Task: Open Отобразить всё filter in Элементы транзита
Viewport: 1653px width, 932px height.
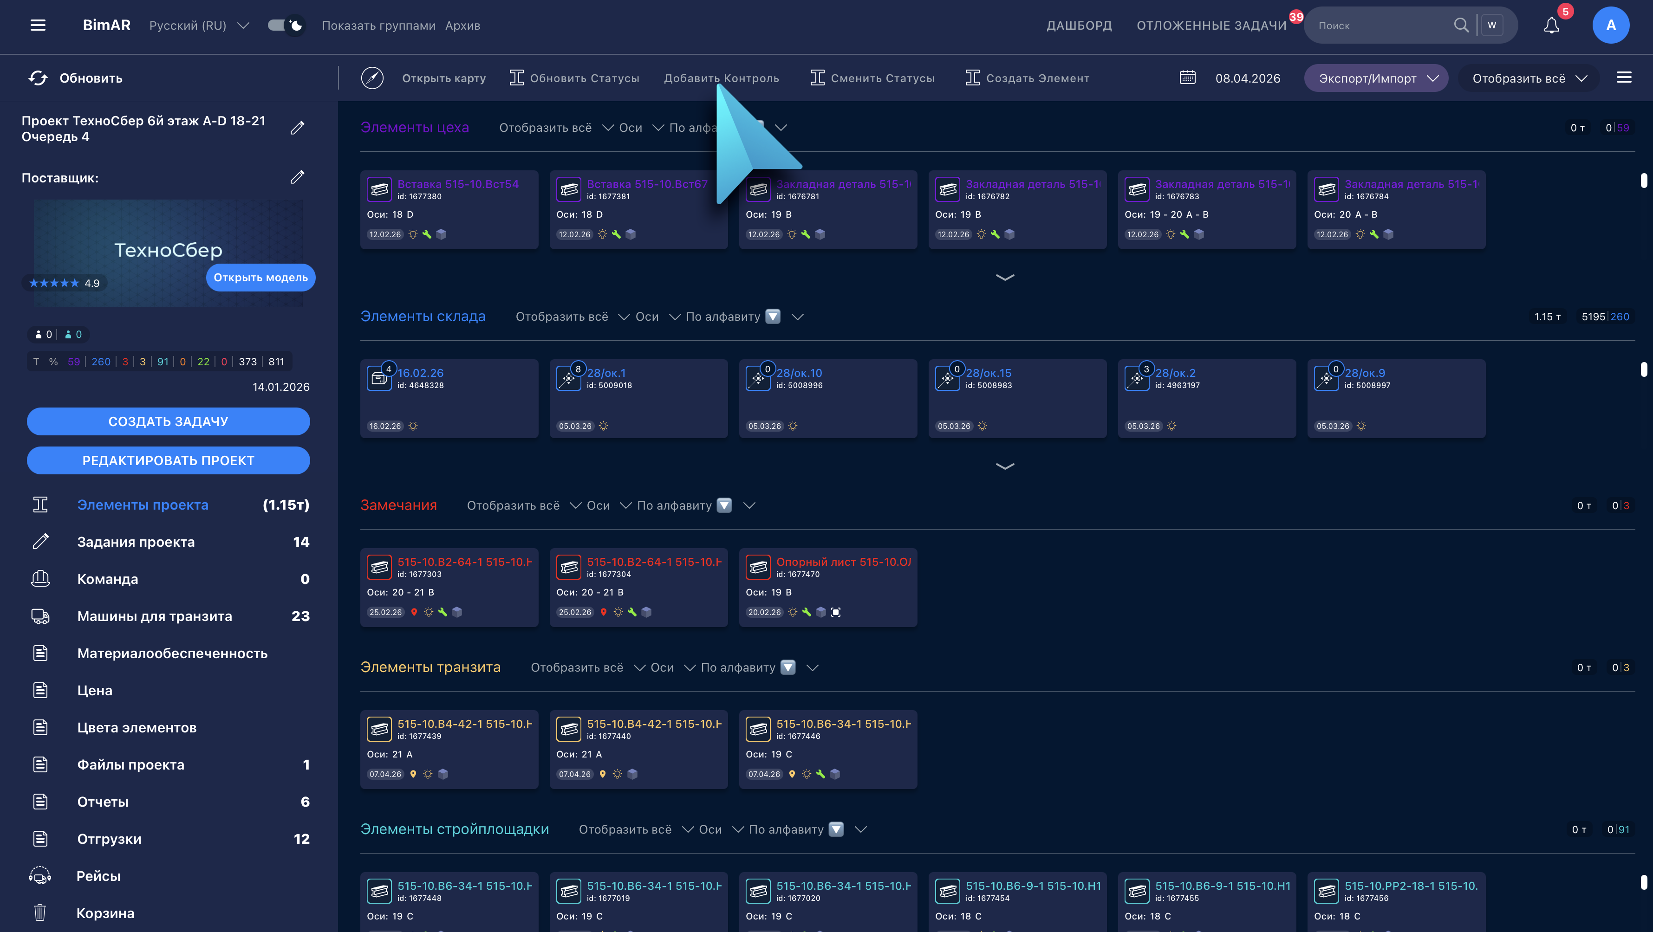Action: [587, 667]
